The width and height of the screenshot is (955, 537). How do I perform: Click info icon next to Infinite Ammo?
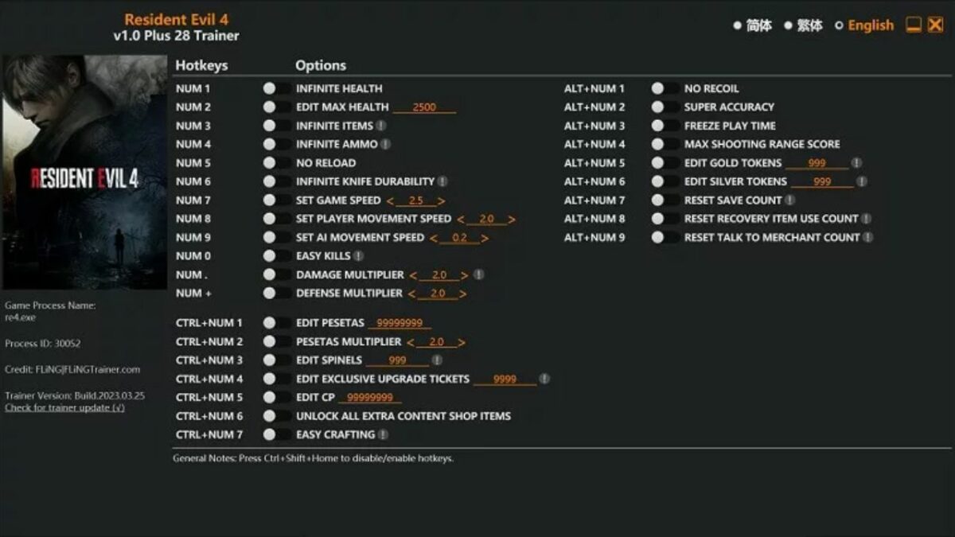(x=385, y=144)
